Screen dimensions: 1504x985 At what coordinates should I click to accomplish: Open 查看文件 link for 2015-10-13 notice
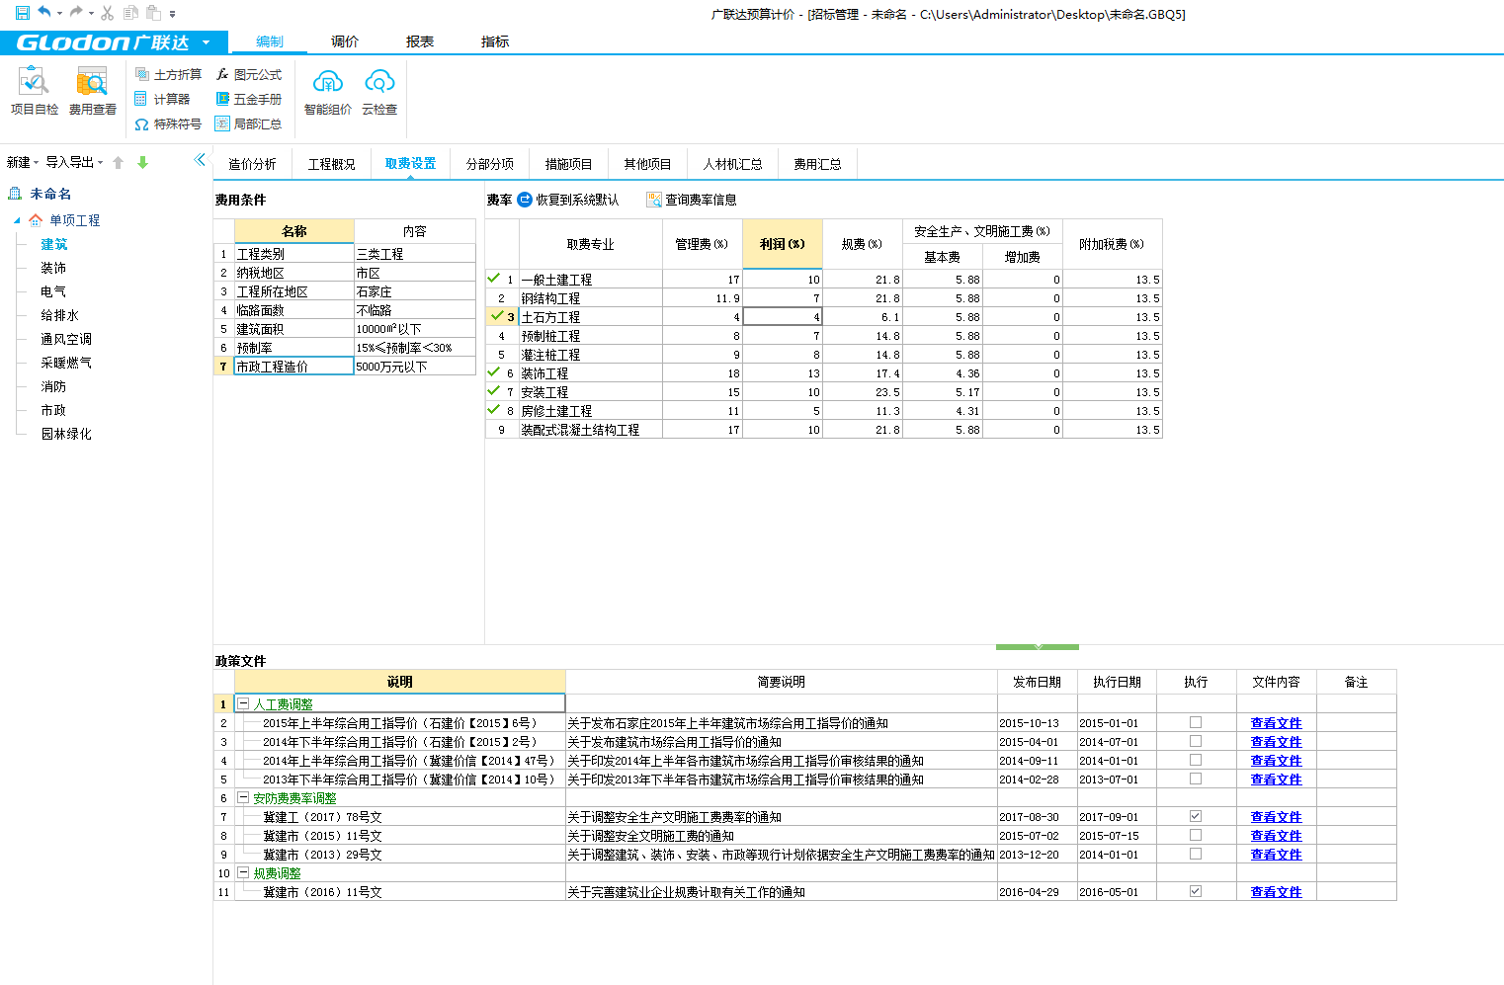(x=1276, y=723)
